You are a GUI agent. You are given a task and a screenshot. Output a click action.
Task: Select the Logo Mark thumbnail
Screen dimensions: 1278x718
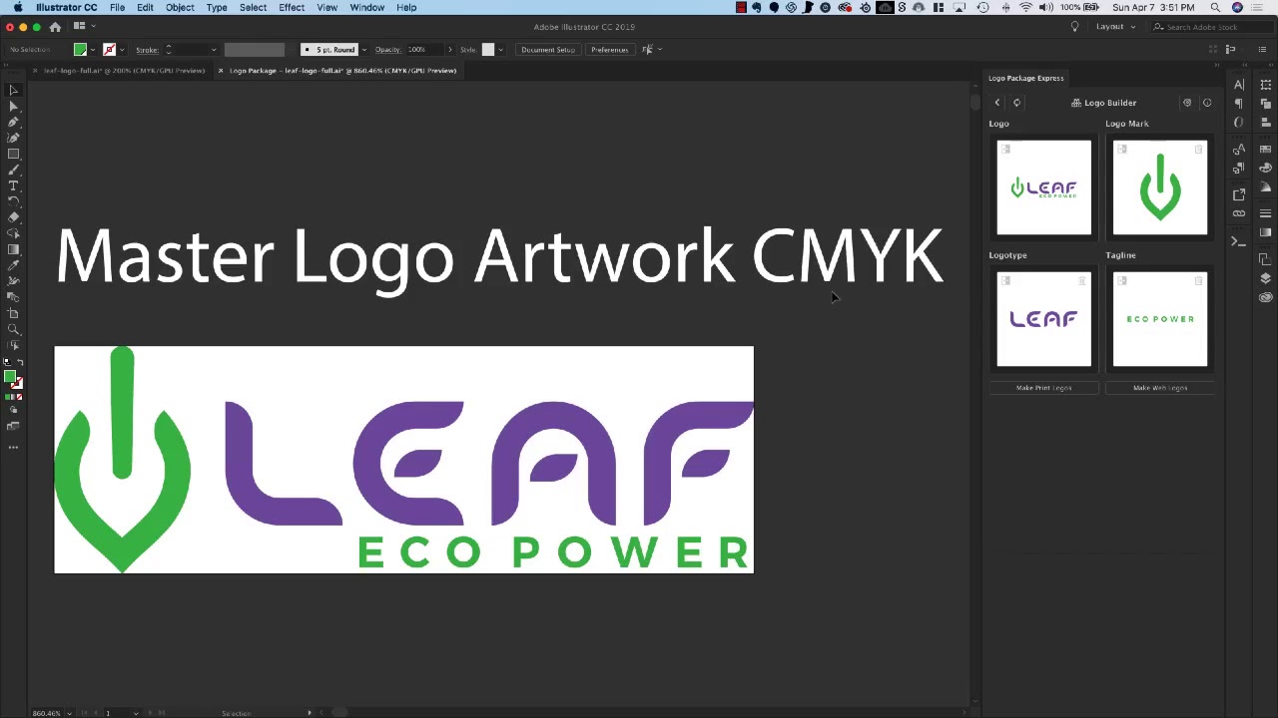click(x=1160, y=187)
